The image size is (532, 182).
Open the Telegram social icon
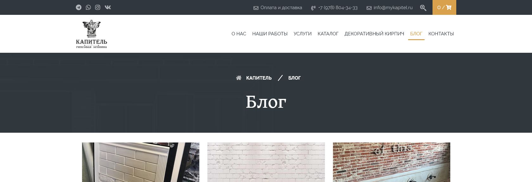tap(79, 7)
